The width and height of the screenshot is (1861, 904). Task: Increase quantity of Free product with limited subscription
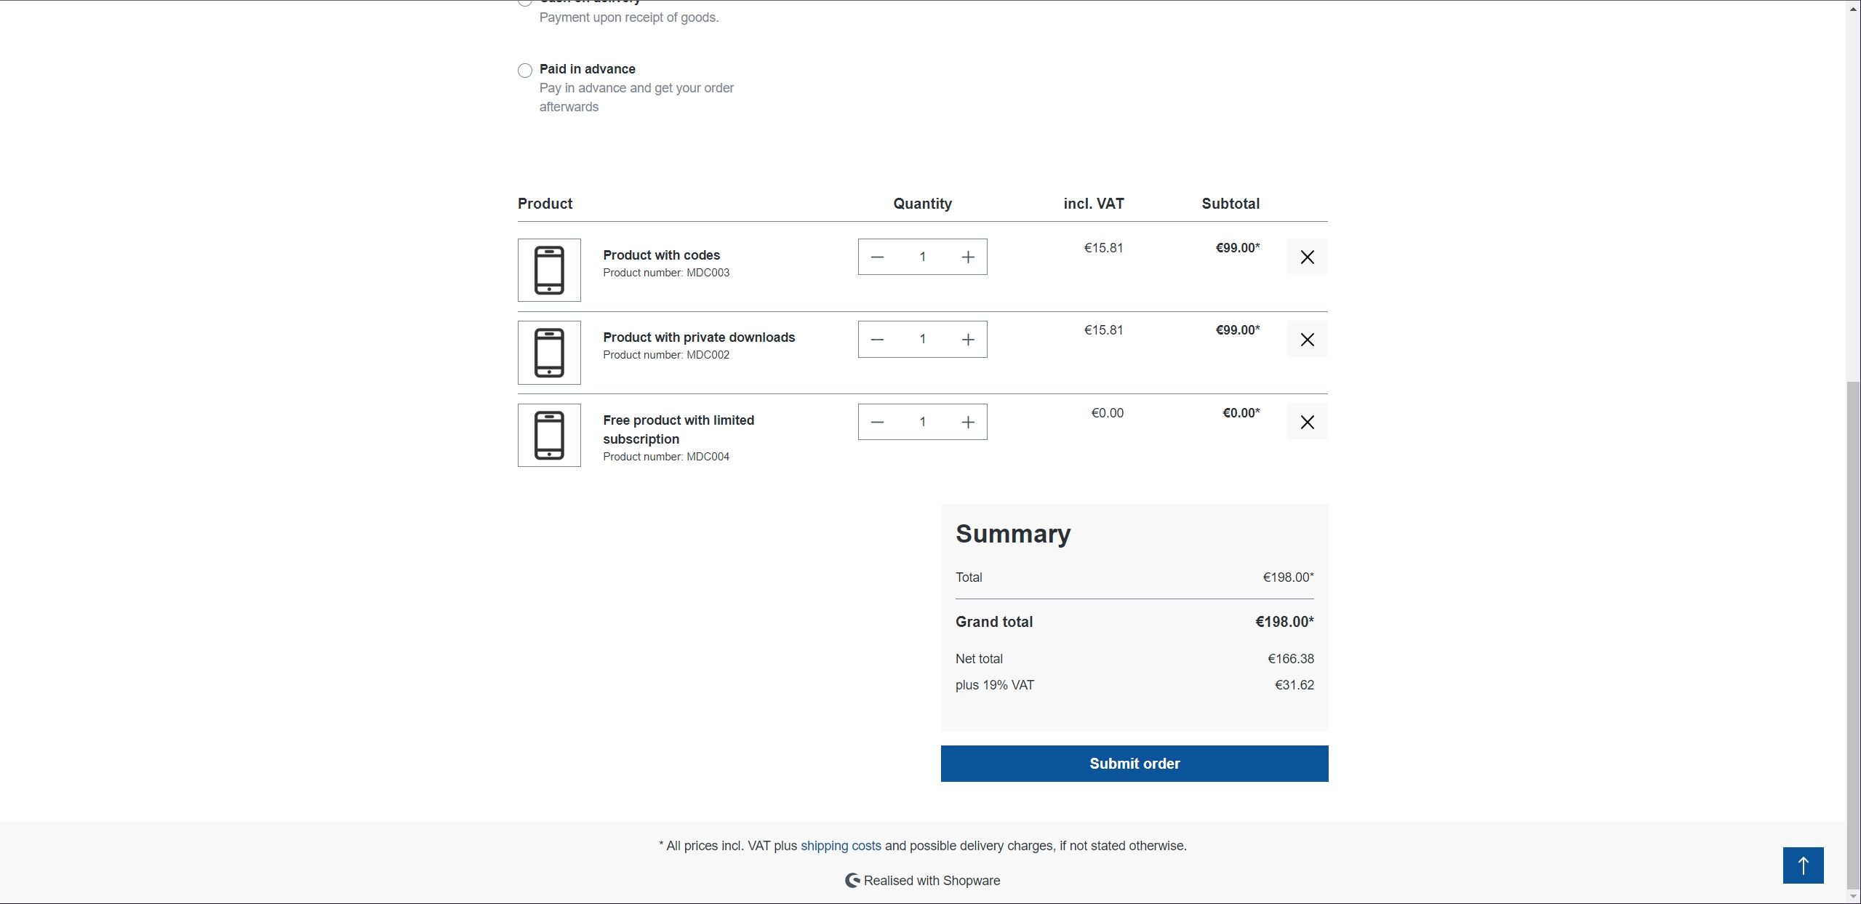[968, 422]
